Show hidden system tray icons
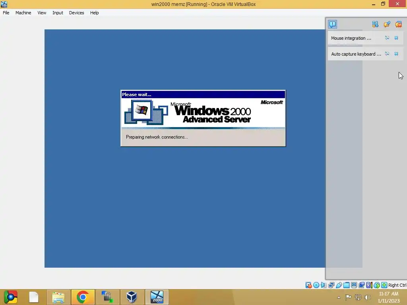Image resolution: width=407 pixels, height=305 pixels. click(339, 297)
